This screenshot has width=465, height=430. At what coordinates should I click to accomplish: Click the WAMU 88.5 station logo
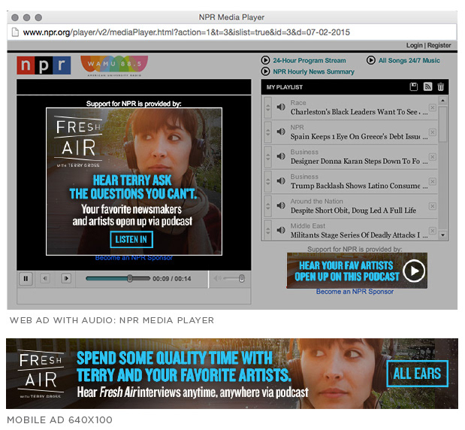coord(114,65)
